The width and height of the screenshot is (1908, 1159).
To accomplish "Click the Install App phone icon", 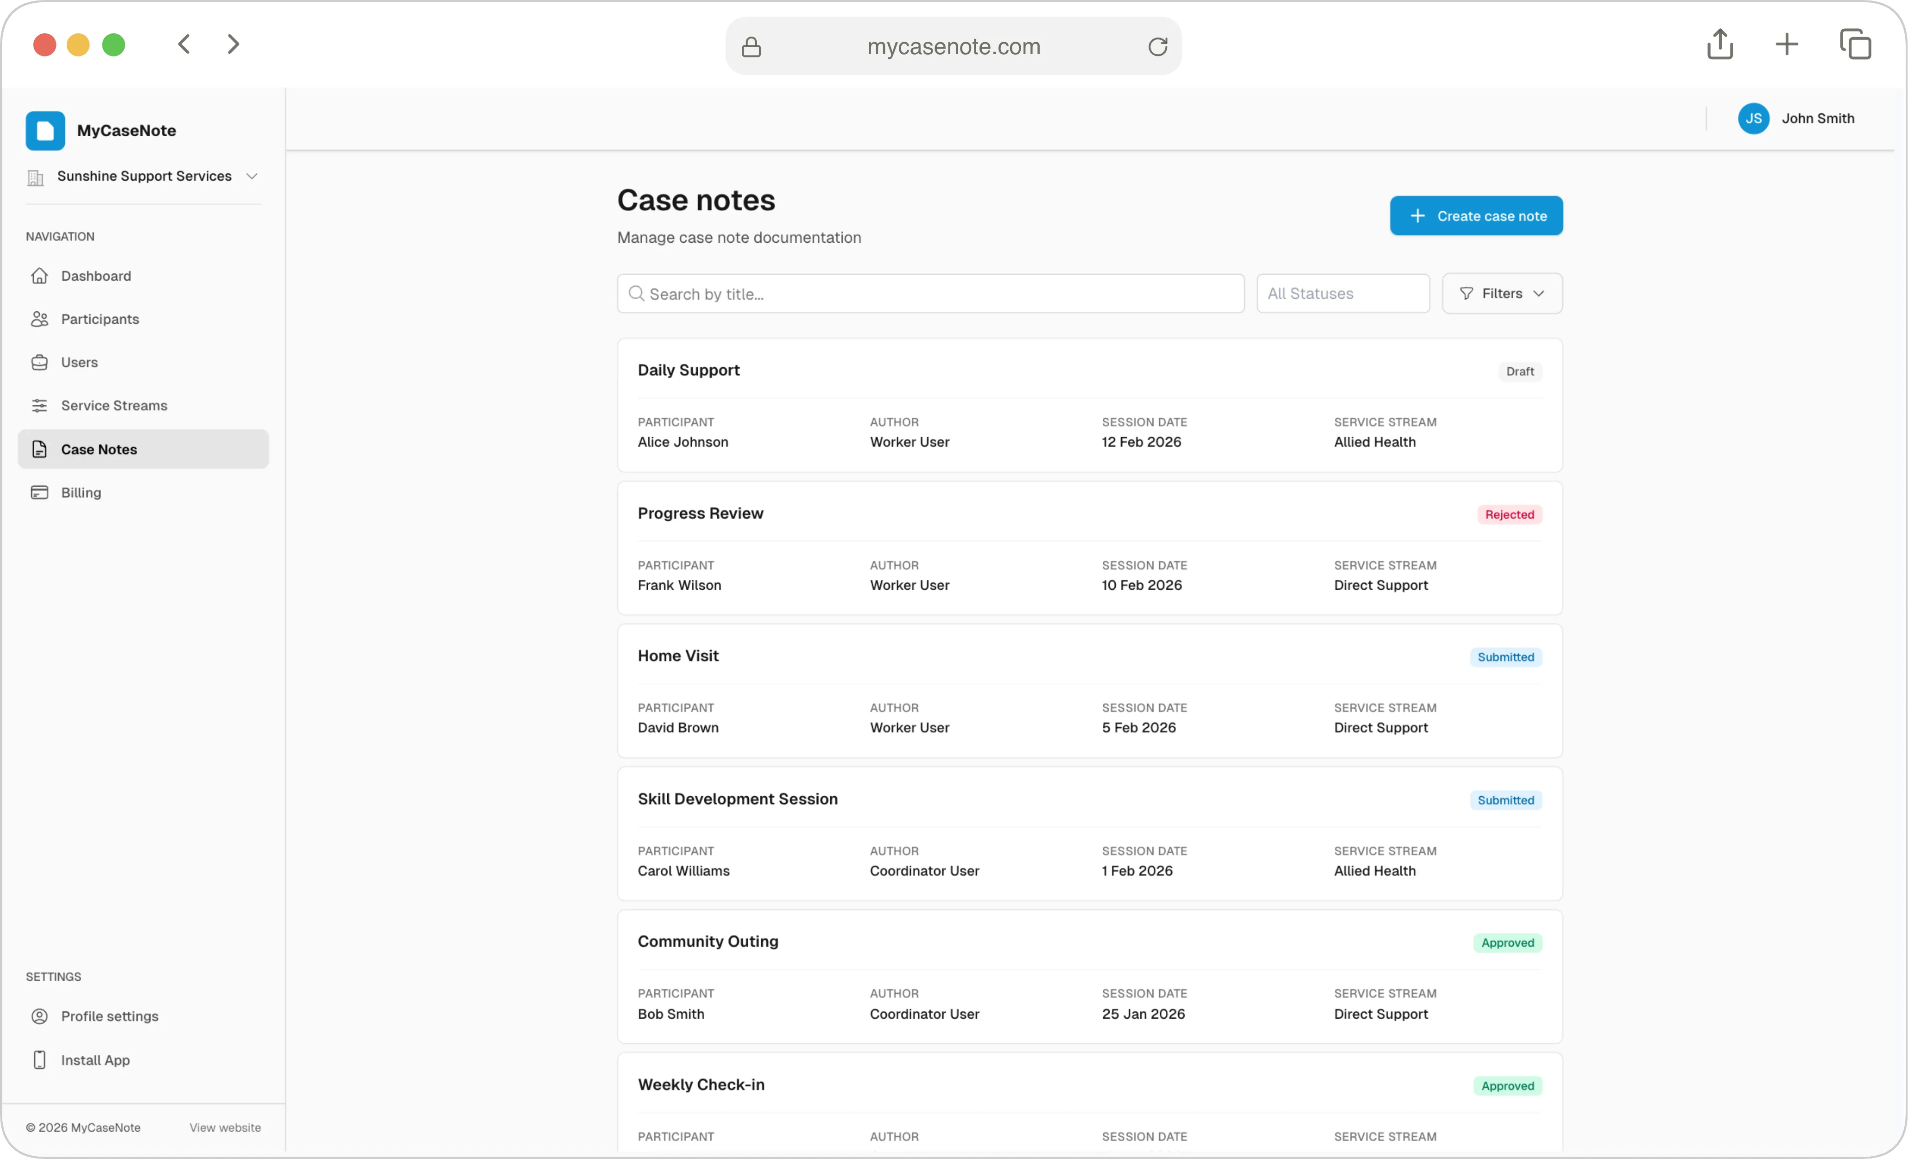I will click(40, 1059).
